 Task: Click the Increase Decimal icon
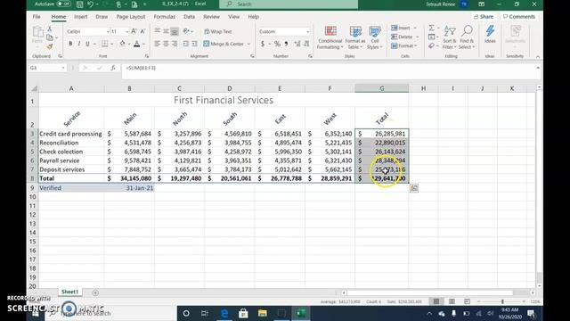(297, 44)
